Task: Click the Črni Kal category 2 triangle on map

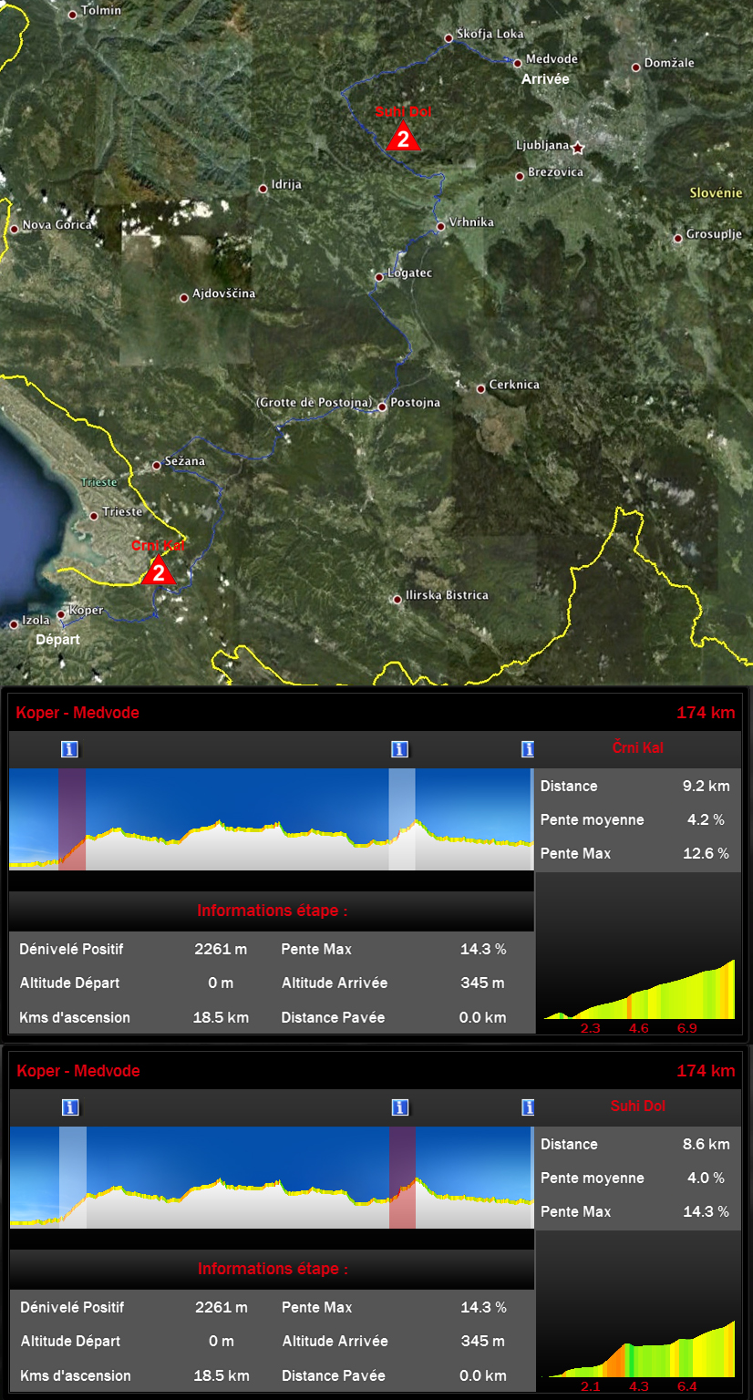Action: [158, 571]
